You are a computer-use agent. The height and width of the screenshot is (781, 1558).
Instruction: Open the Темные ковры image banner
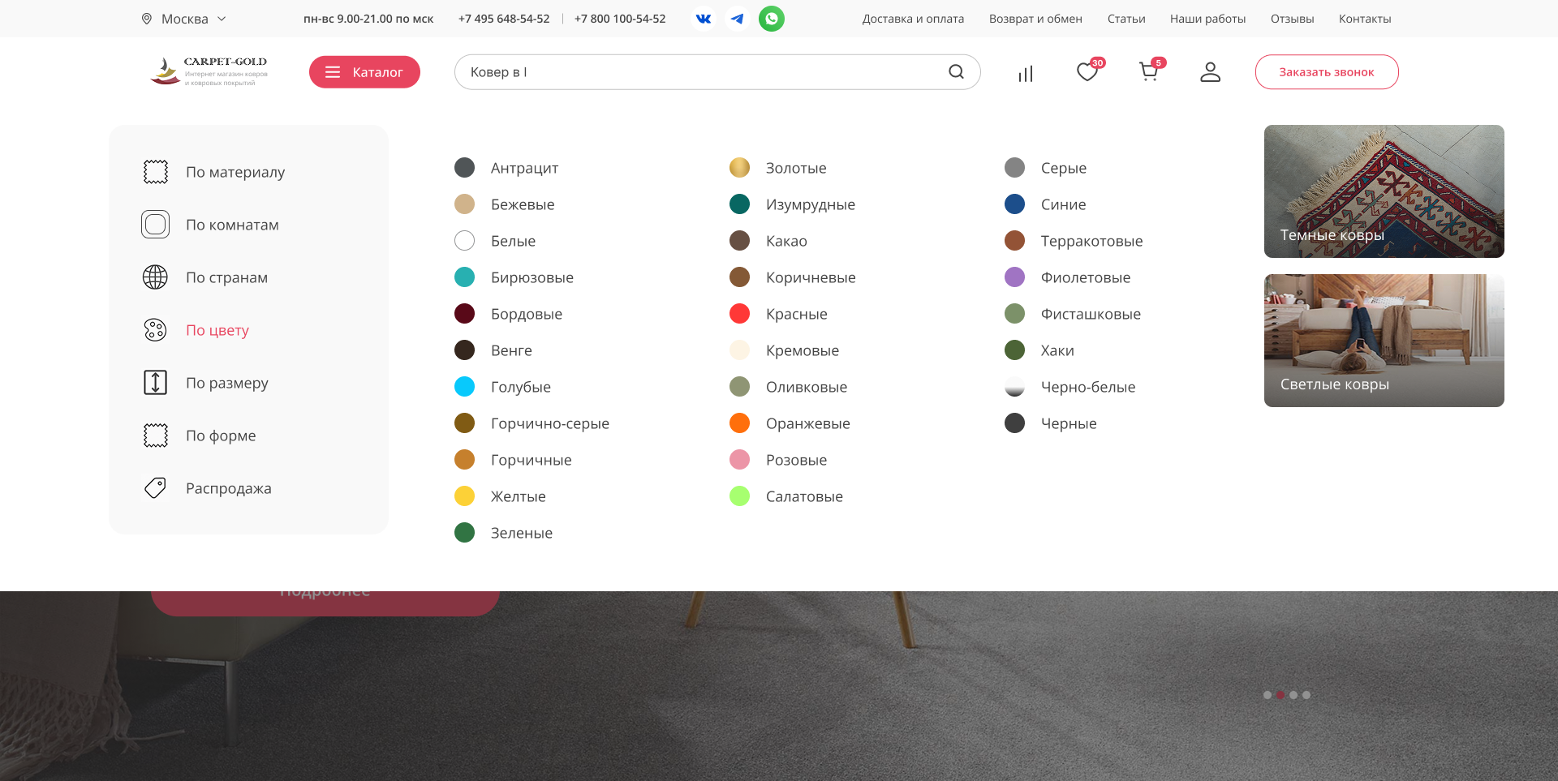[x=1384, y=191]
